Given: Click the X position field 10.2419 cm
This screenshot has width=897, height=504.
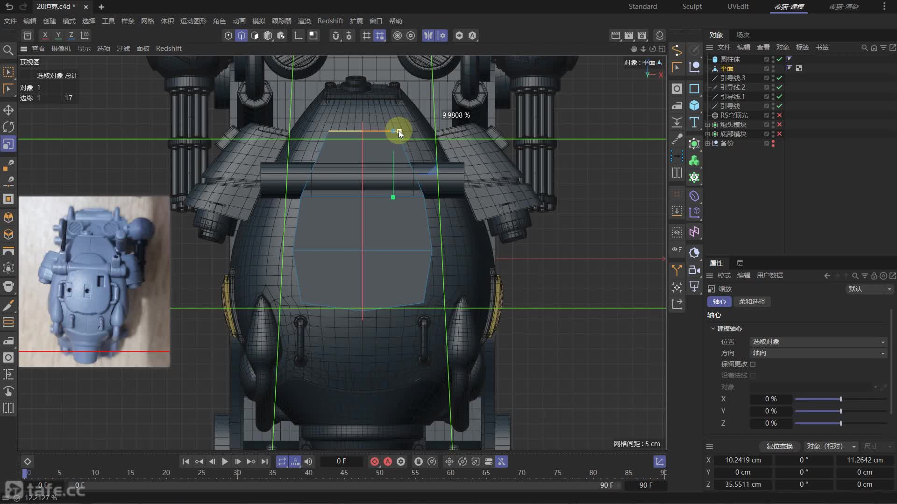Looking at the screenshot, I should coord(743,460).
